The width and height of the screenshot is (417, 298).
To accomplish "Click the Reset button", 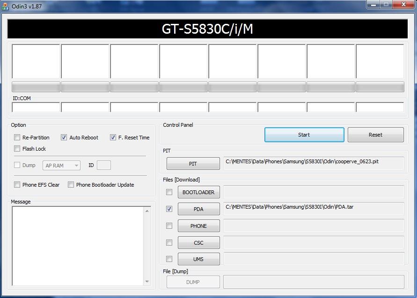I will [375, 135].
